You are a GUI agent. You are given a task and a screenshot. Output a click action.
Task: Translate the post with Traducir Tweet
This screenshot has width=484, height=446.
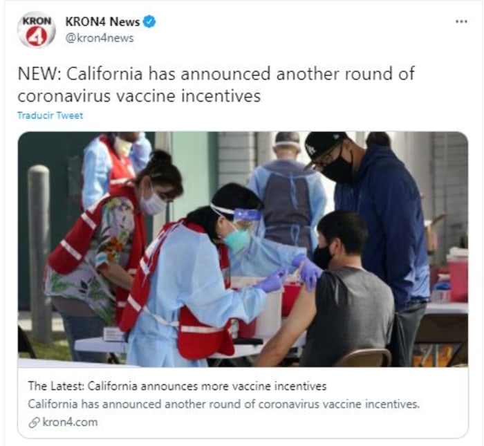pos(50,115)
